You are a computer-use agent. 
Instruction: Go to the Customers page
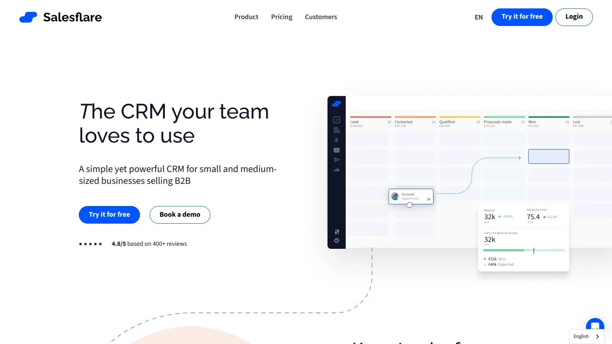(321, 17)
